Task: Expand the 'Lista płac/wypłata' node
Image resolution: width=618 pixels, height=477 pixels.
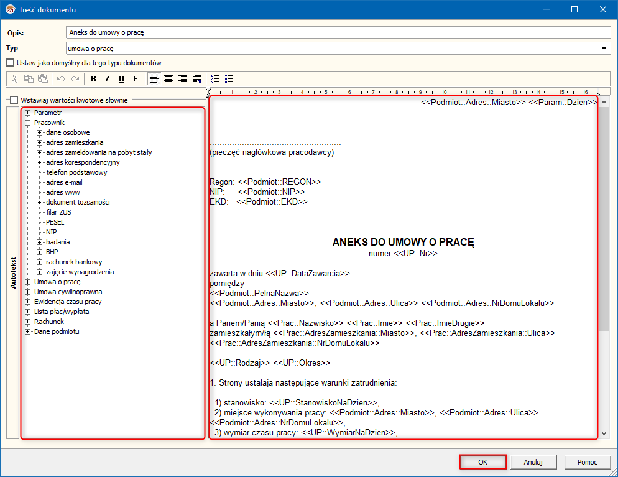Action: click(27, 312)
